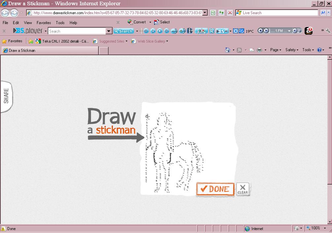
Task: Click the rainy weather icon
Action: (241, 31)
